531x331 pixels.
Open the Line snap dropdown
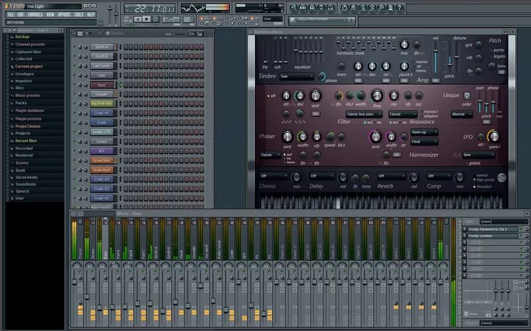(273, 19)
